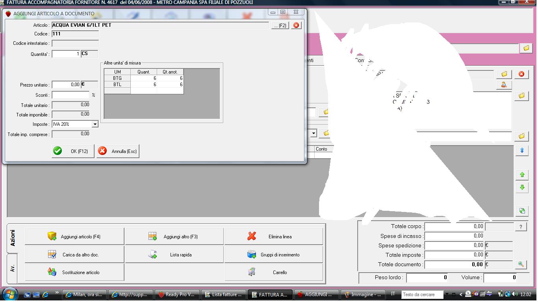Click the blue up-down arrows icon

[522, 151]
